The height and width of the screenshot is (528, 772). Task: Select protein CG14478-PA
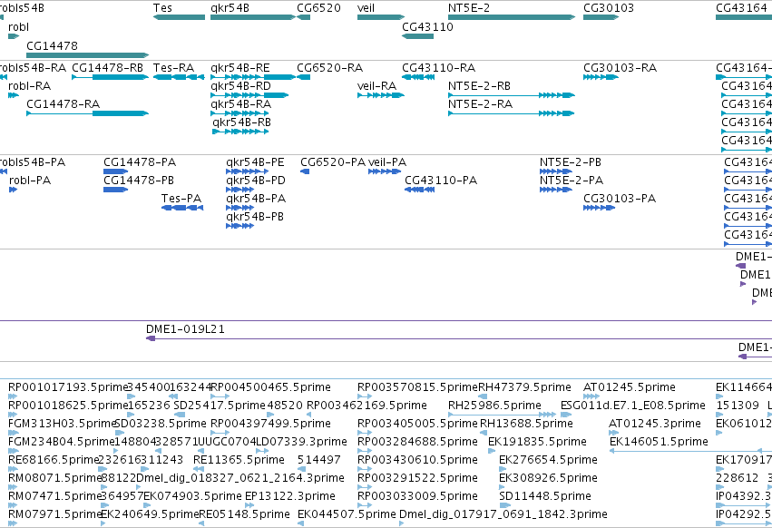click(x=116, y=171)
